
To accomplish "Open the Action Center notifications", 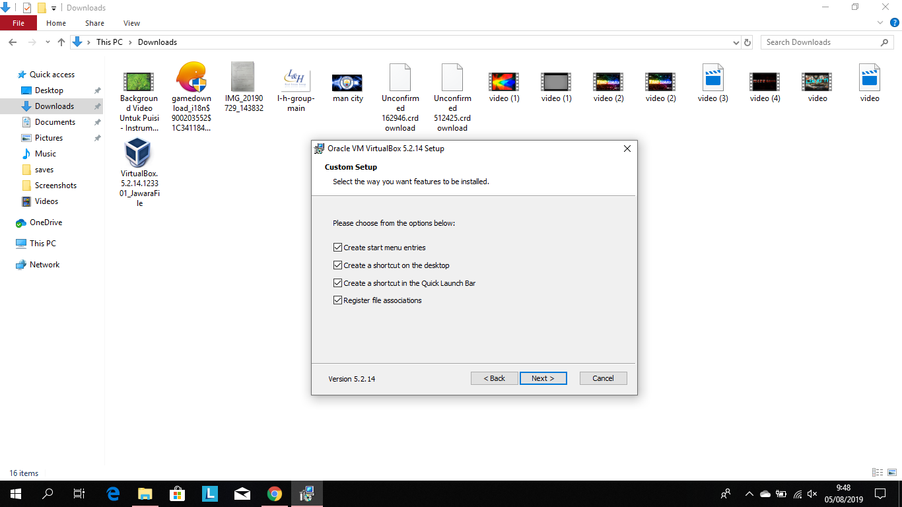I will 880,494.
